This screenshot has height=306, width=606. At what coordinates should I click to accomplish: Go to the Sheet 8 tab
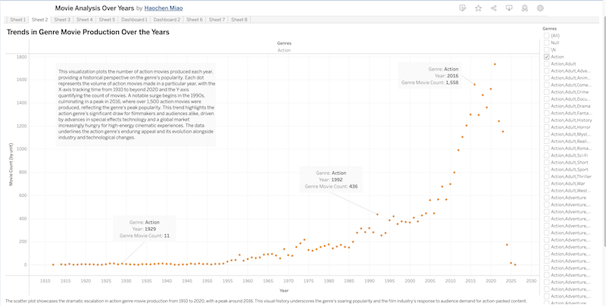coord(239,19)
